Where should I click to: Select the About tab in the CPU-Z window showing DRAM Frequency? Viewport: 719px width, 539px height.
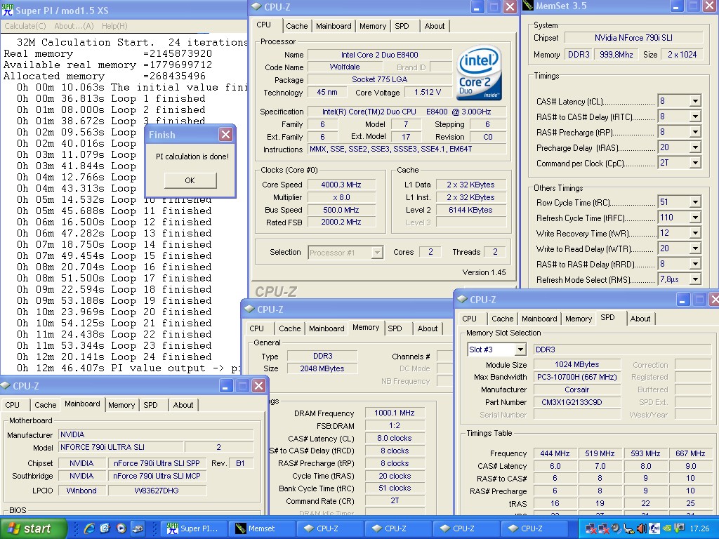pos(428,328)
